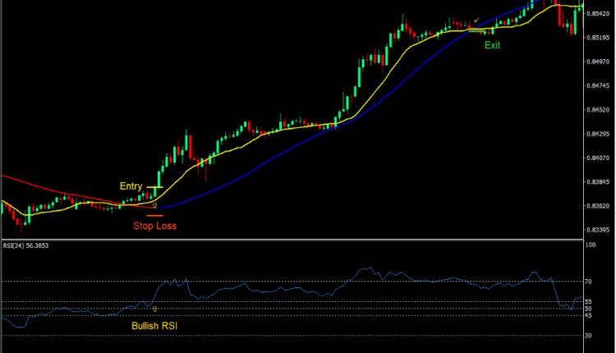Click the RSI 55 level label

pos(589,301)
